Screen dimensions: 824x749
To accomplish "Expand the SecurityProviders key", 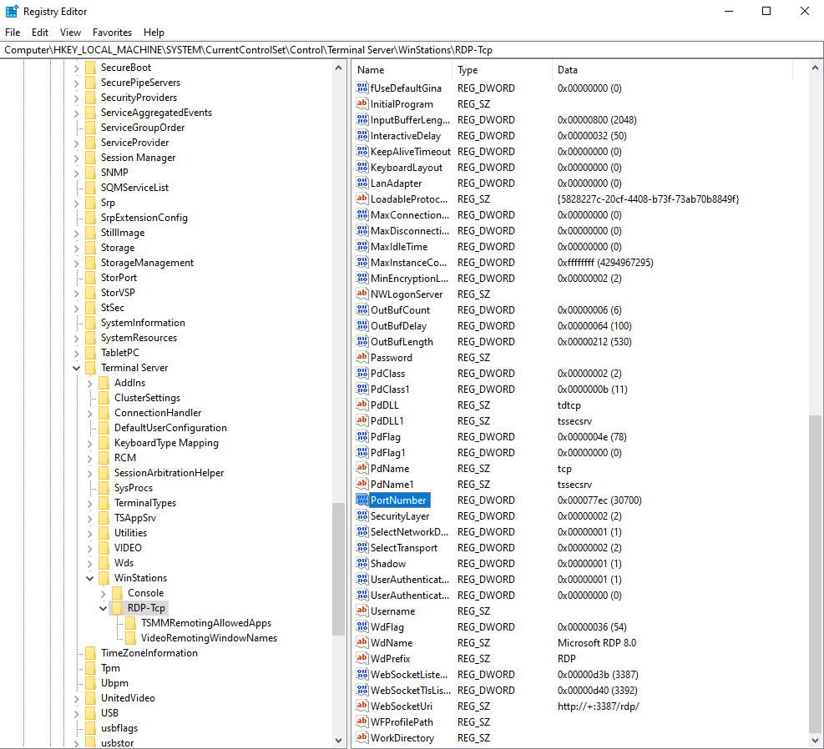I will coord(76,98).
